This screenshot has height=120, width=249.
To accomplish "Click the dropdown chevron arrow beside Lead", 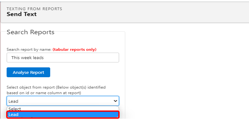I will (115, 101).
